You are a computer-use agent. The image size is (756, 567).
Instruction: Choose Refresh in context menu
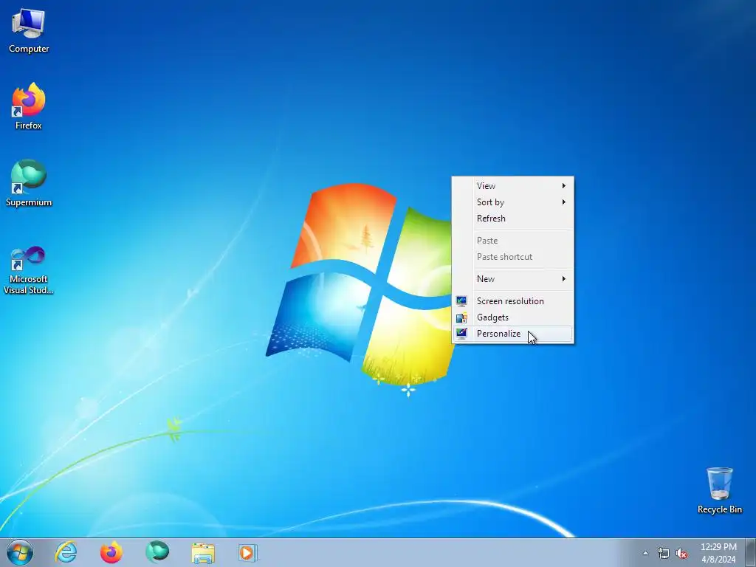[512, 219]
